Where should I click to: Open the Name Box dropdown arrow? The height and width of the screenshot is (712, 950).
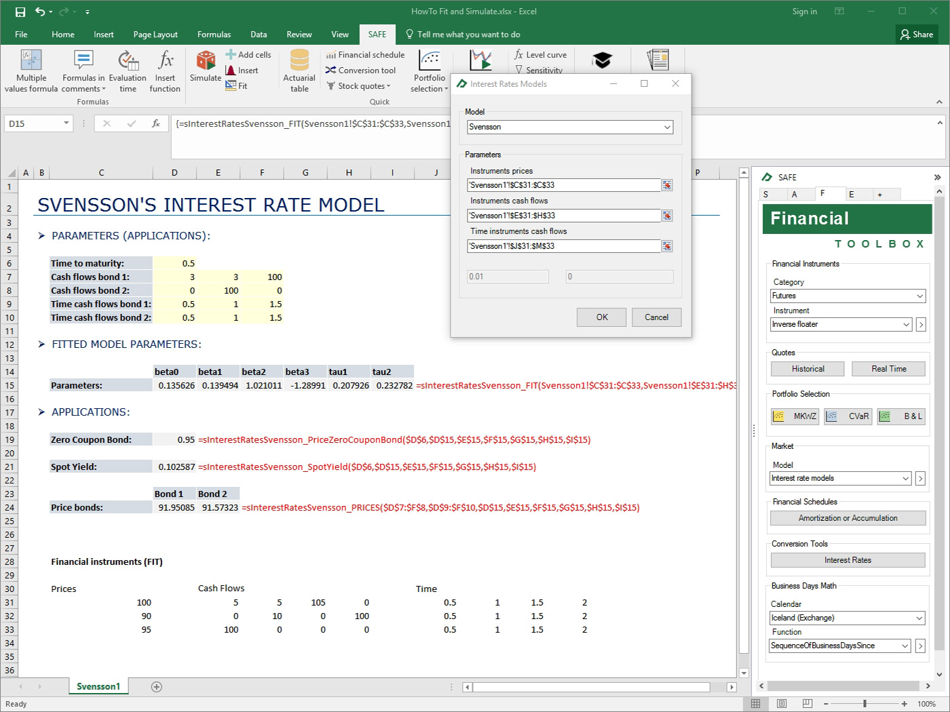coord(66,123)
